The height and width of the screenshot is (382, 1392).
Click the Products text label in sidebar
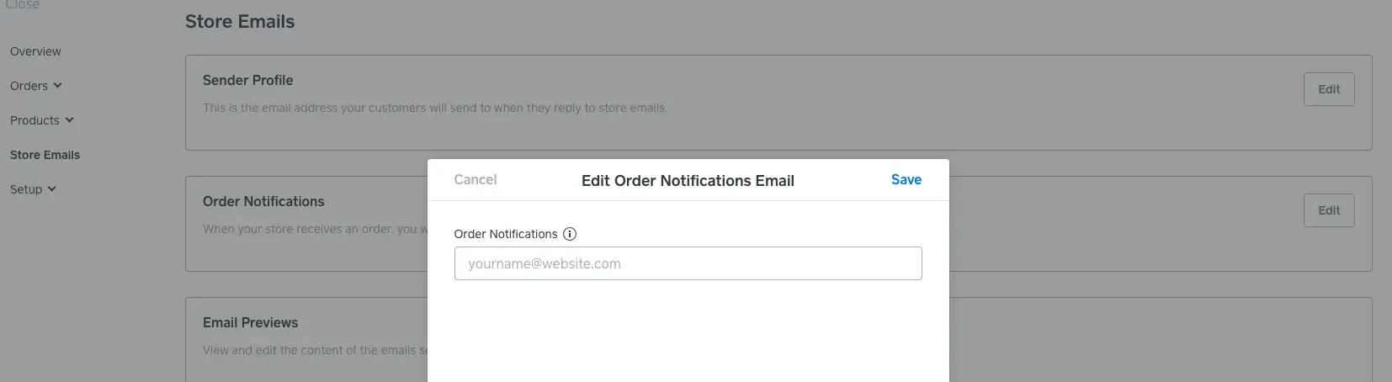pos(35,120)
